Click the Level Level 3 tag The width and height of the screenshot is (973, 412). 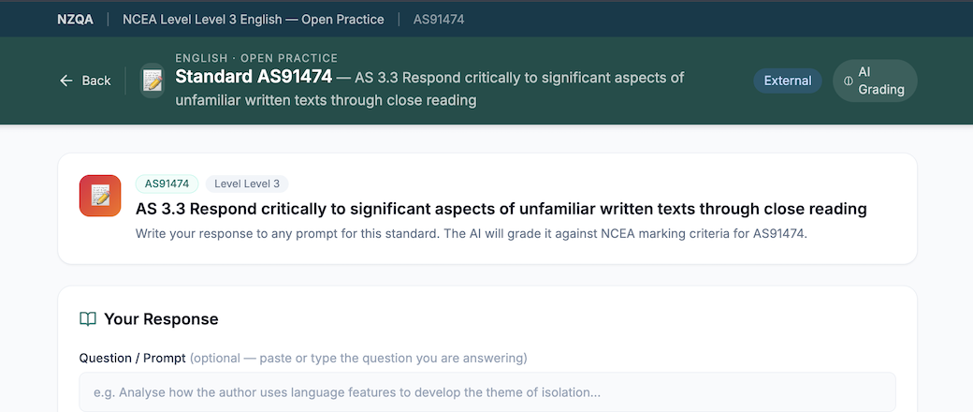[x=247, y=184]
